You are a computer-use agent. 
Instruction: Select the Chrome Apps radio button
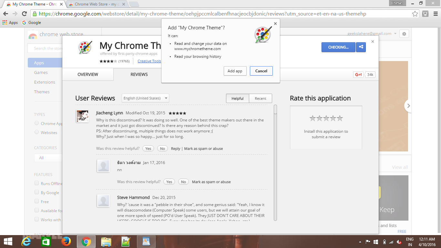tap(36, 123)
